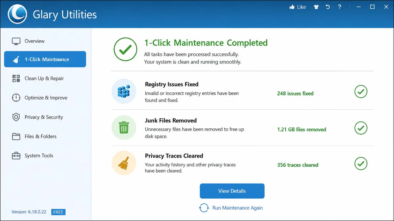The height and width of the screenshot is (221, 394).
Task: Click the Privacy Traces Cleared green checkmark
Action: pos(361,163)
